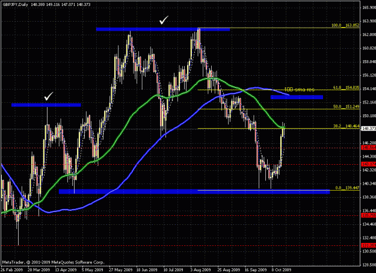Click the 3 Aug 2009 date label
Screen dimensions: 376x273
pyautogui.click(x=201, y=270)
